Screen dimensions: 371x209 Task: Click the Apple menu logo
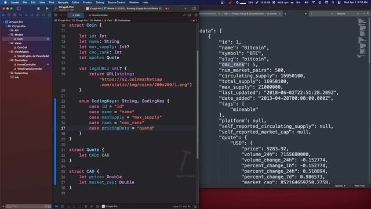(x=5, y=2)
